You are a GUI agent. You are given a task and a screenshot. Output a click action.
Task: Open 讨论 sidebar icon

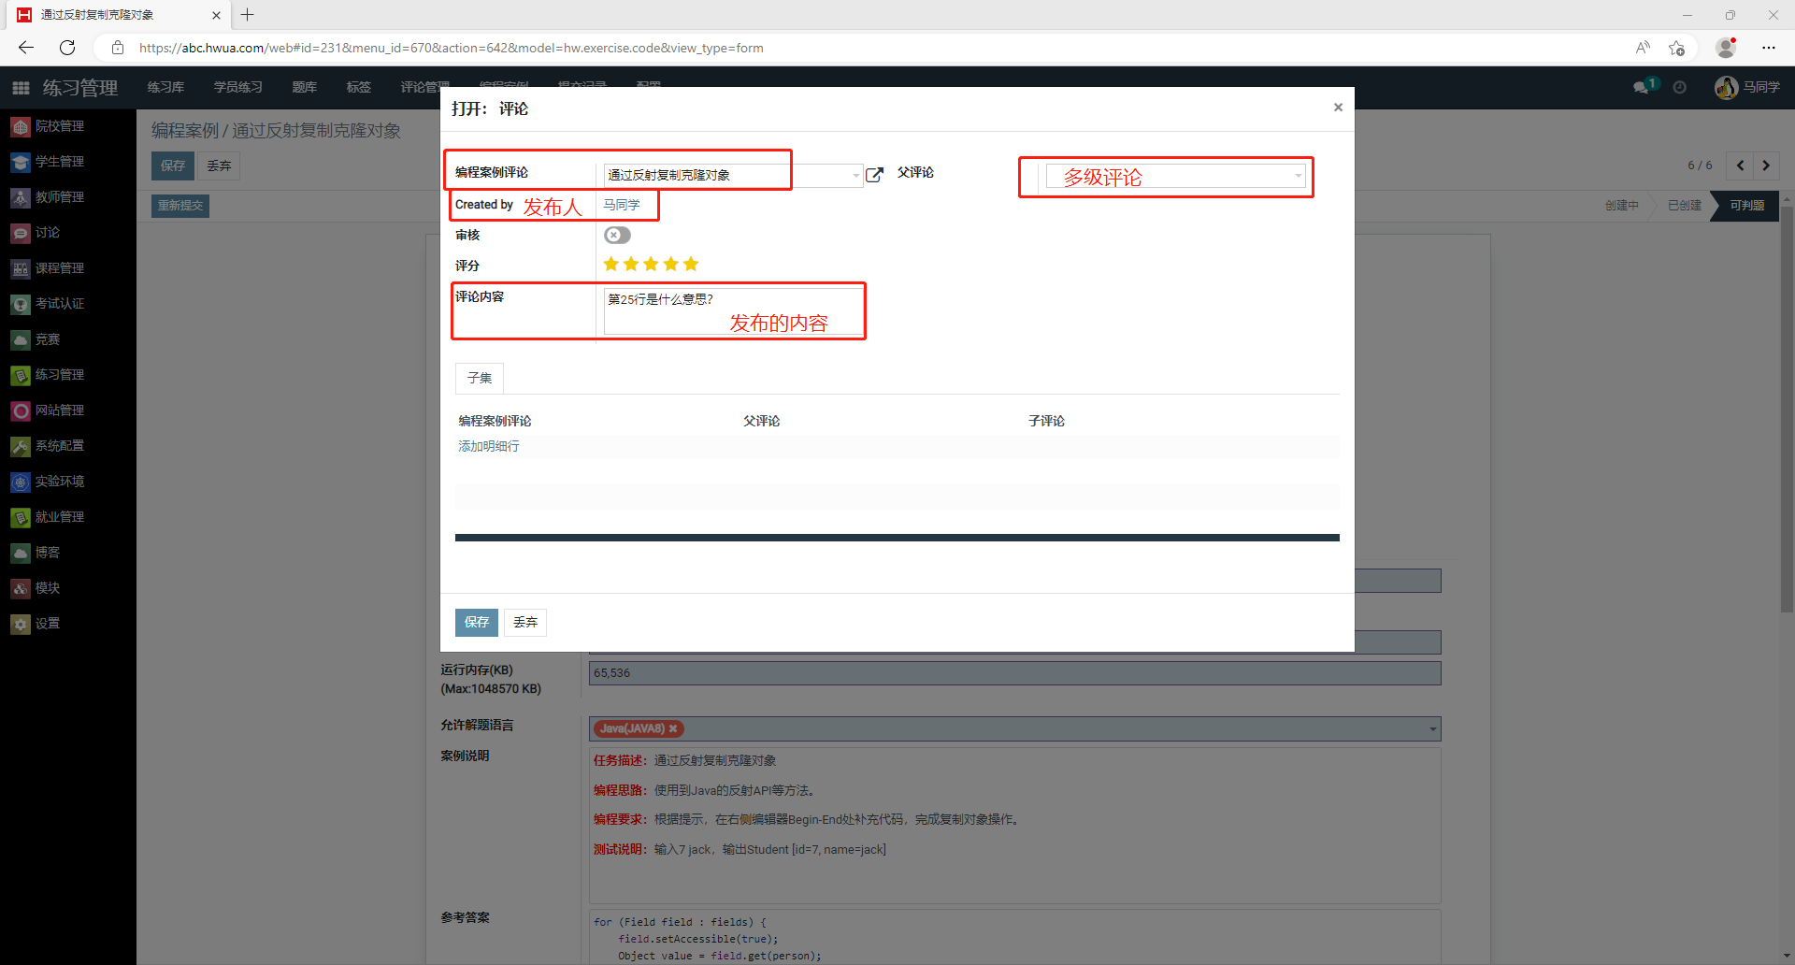(21, 233)
